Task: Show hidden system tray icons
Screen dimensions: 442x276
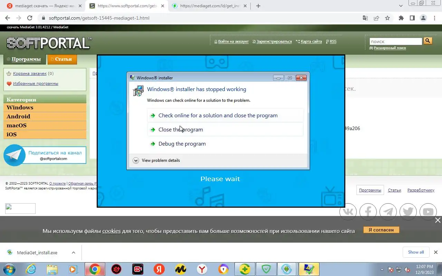Action: tap(382, 270)
